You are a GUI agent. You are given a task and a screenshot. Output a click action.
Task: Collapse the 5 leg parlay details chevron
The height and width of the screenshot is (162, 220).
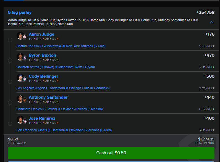coord(211,22)
